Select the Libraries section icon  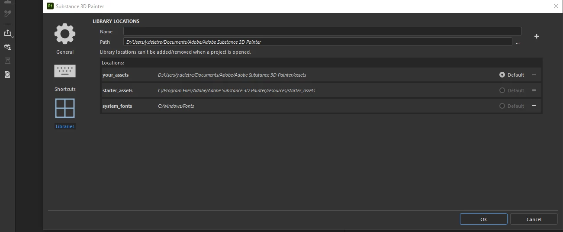[65, 108]
